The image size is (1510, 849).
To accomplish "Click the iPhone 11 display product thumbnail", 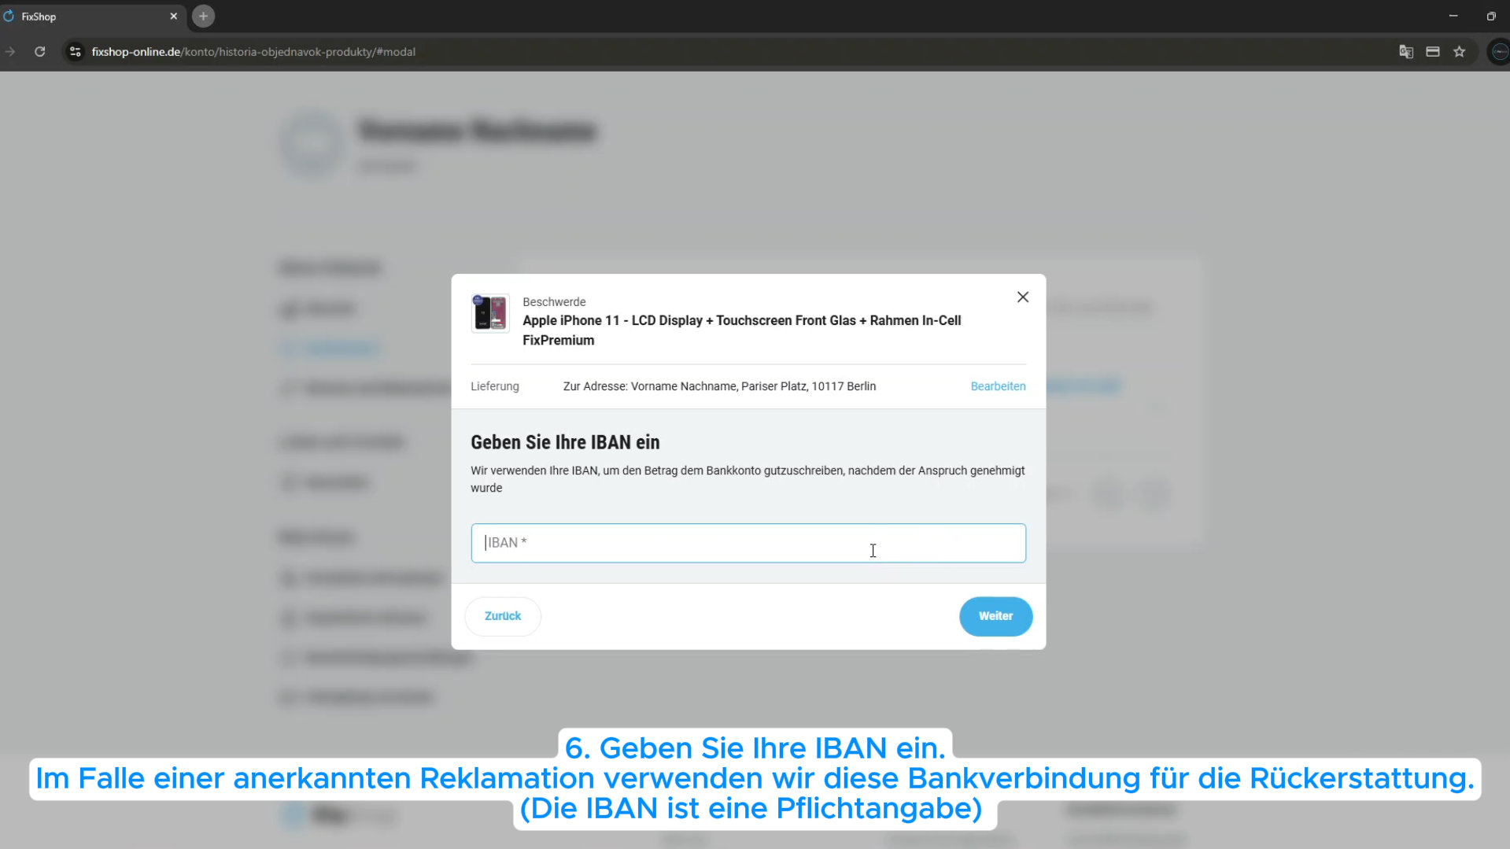I will (x=489, y=313).
